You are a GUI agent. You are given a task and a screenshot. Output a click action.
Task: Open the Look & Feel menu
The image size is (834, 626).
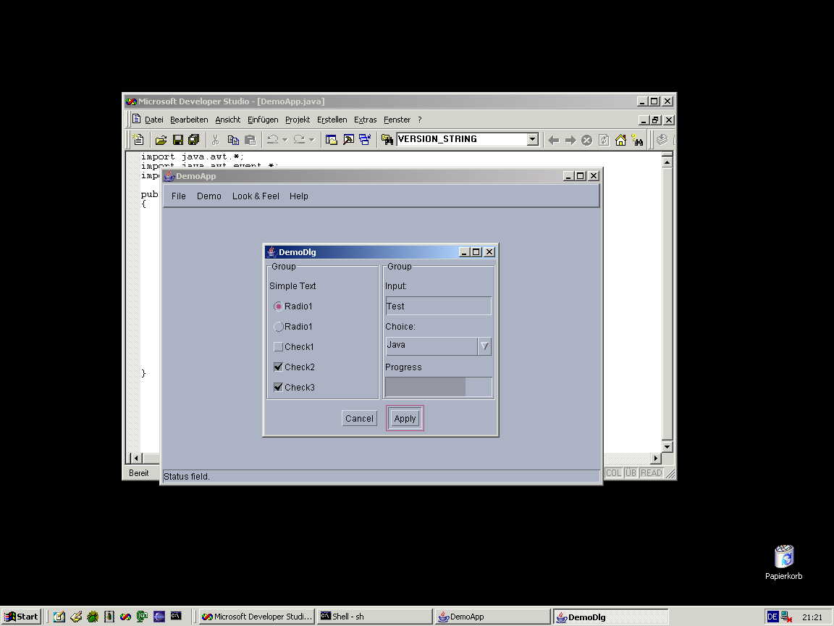click(x=256, y=196)
